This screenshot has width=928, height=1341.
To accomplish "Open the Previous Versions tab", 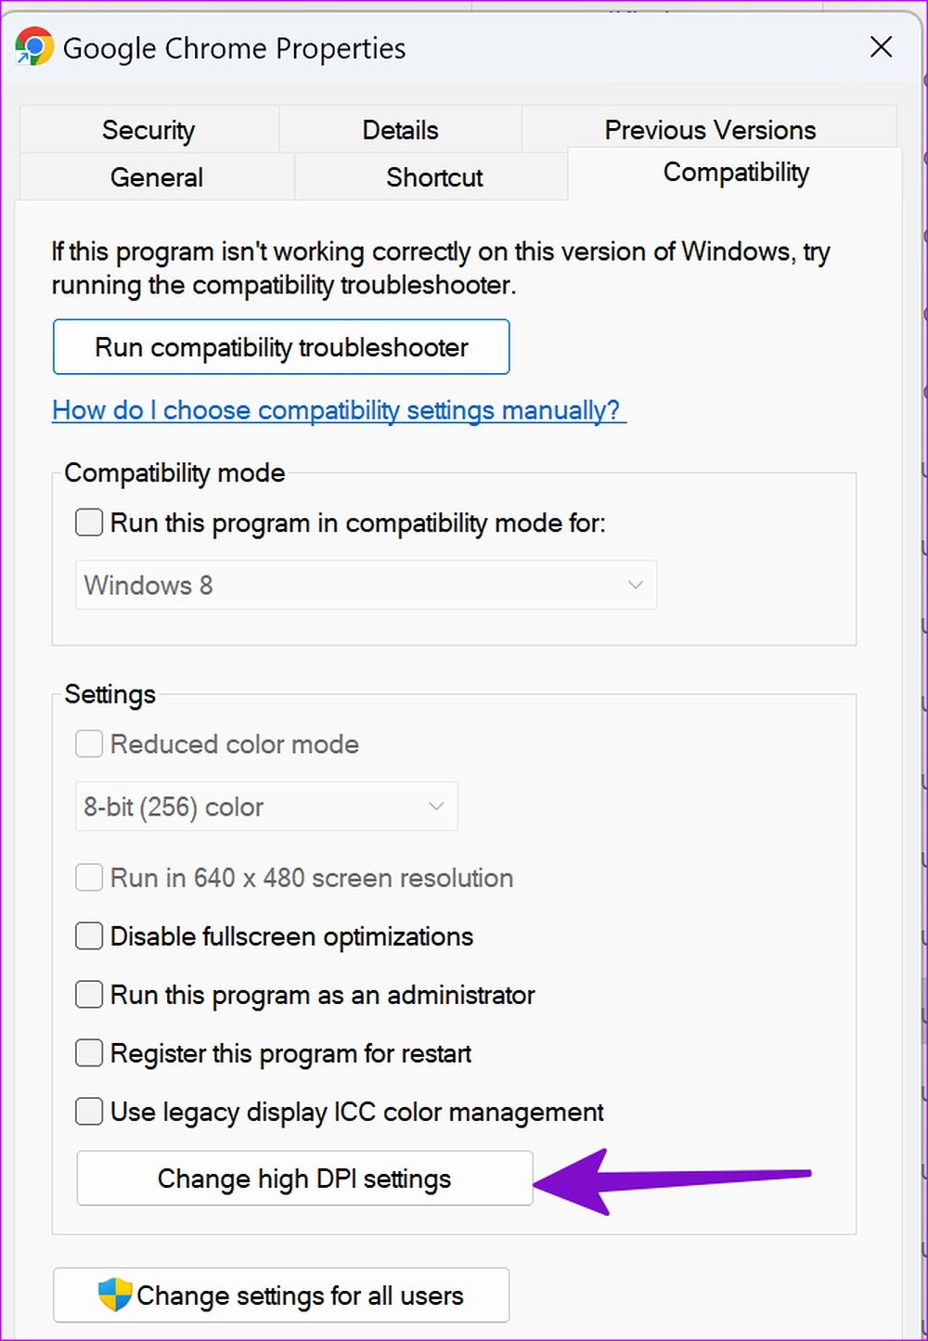I will click(x=710, y=129).
